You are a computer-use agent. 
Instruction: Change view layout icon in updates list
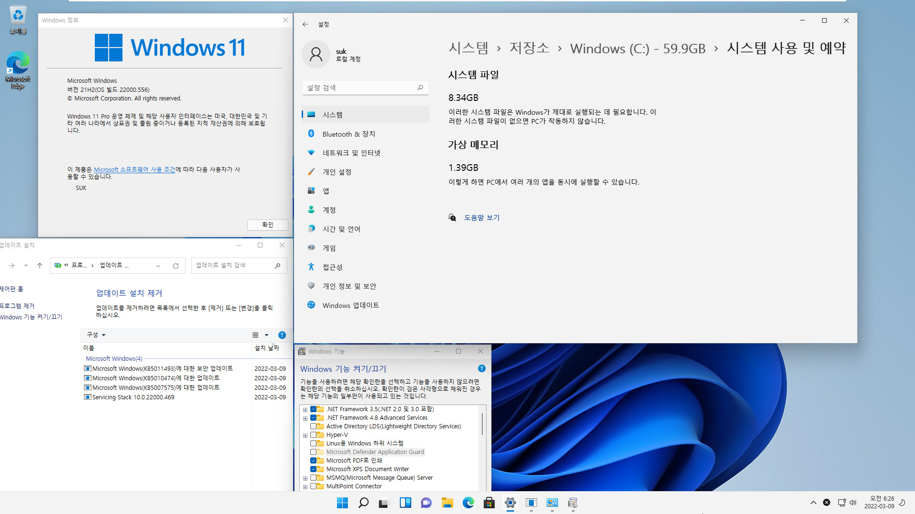click(x=255, y=335)
